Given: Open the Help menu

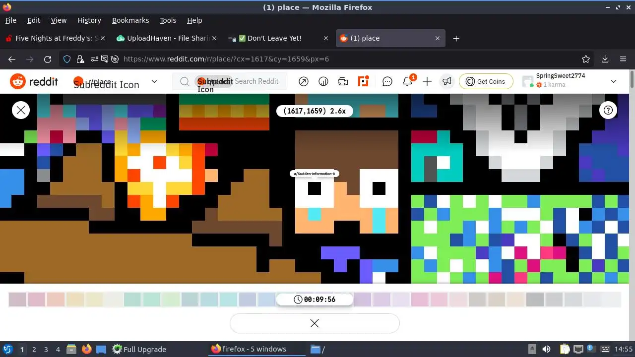Looking at the screenshot, I should [194, 20].
